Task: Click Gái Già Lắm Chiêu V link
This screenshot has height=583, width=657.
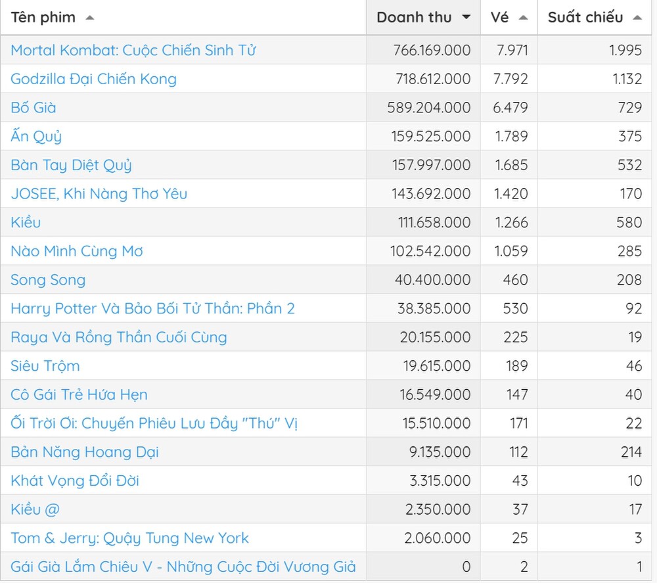Action: (x=183, y=567)
